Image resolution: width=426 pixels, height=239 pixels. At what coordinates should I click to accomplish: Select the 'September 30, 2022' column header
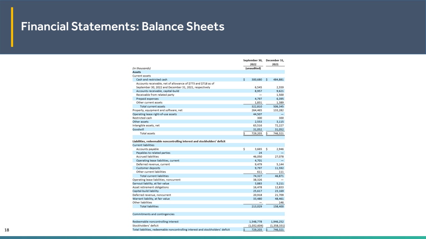tap(252, 62)
